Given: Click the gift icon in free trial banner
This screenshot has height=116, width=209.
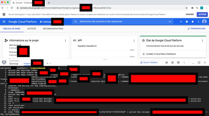Looking at the screenshot, I should click(x=4, y=14).
